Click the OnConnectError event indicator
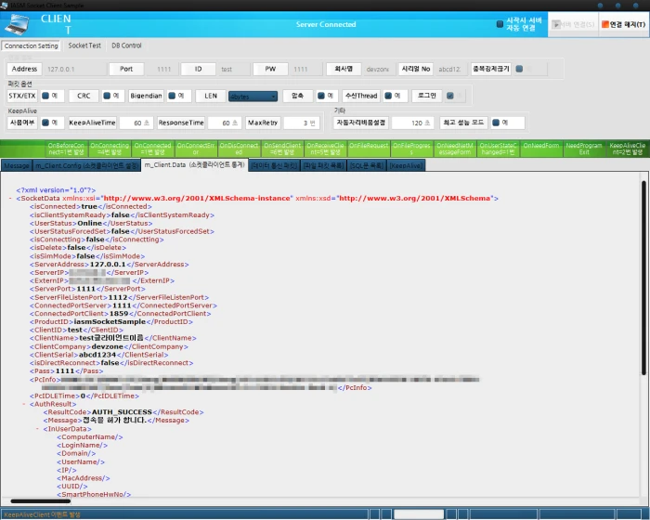This screenshot has width=650, height=520. point(196,149)
